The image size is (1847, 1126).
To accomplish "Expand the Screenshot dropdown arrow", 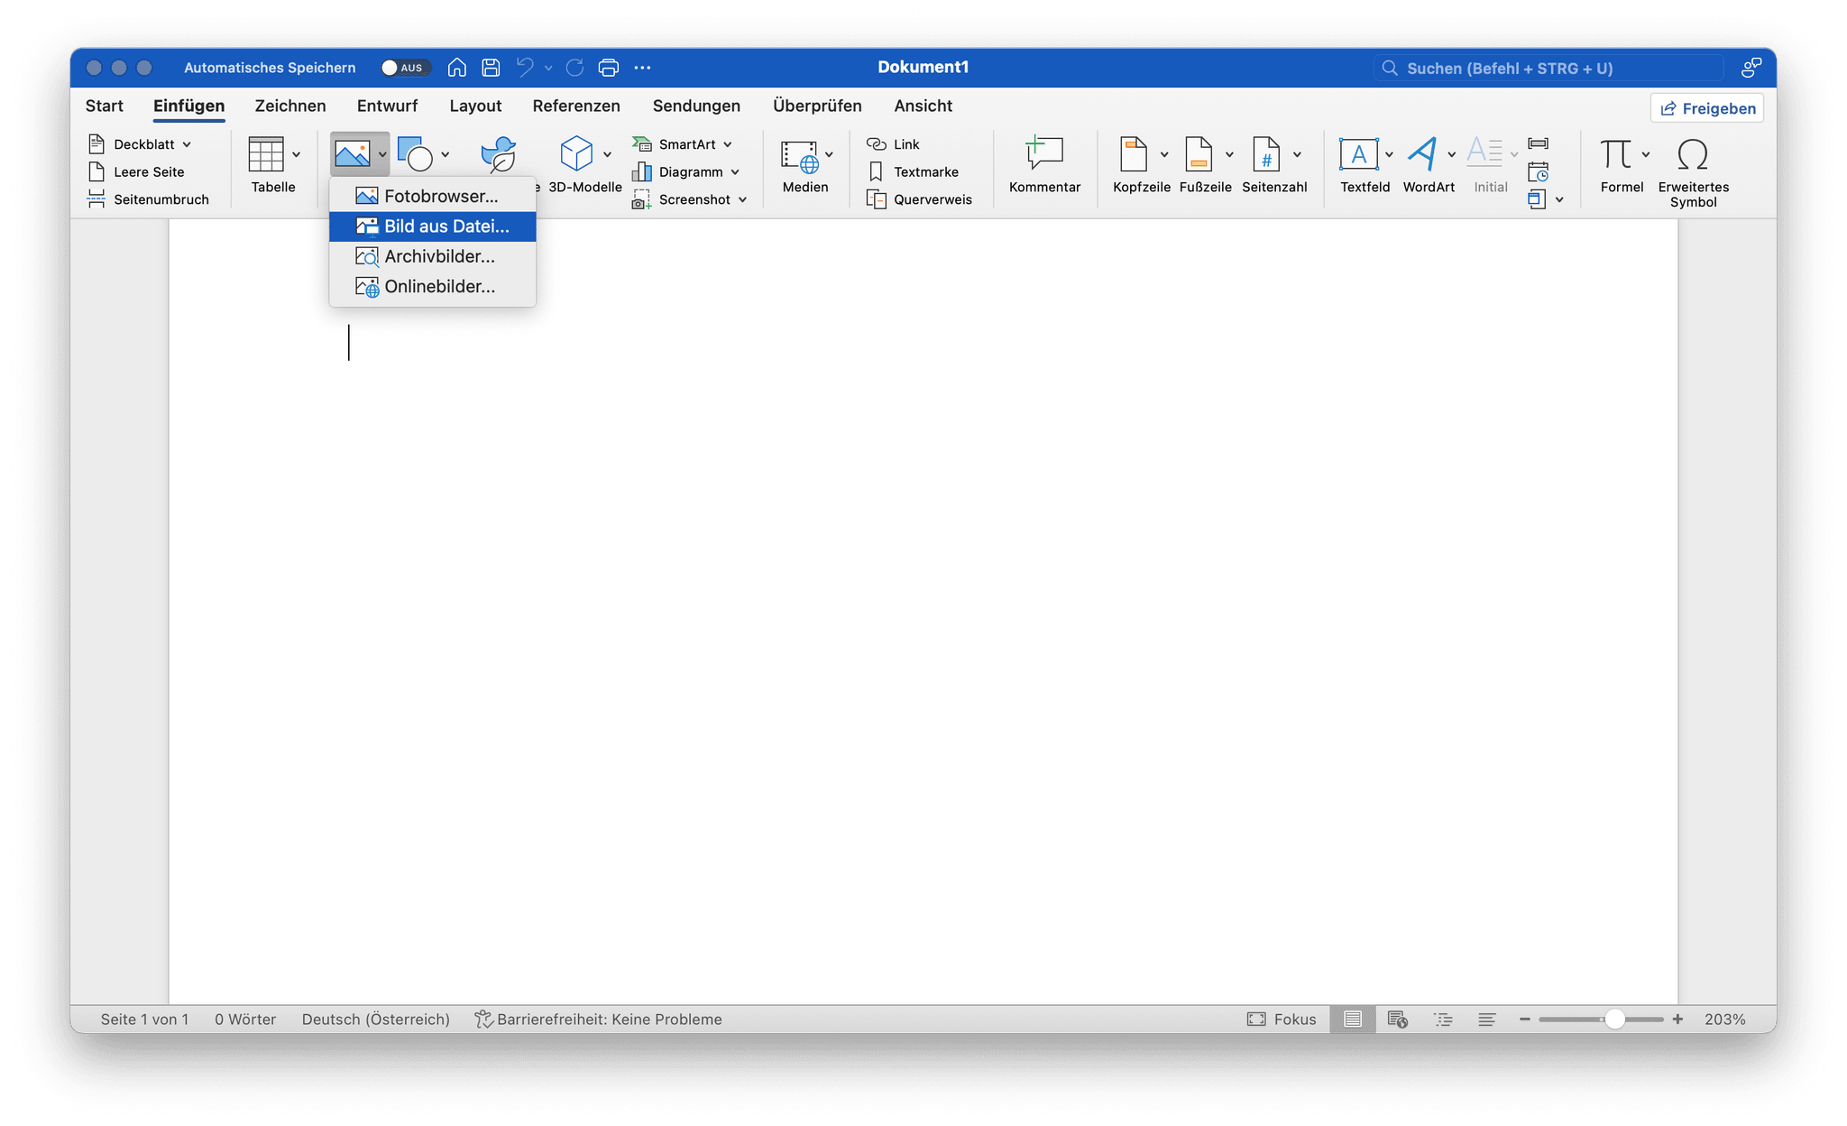I will pos(742,199).
